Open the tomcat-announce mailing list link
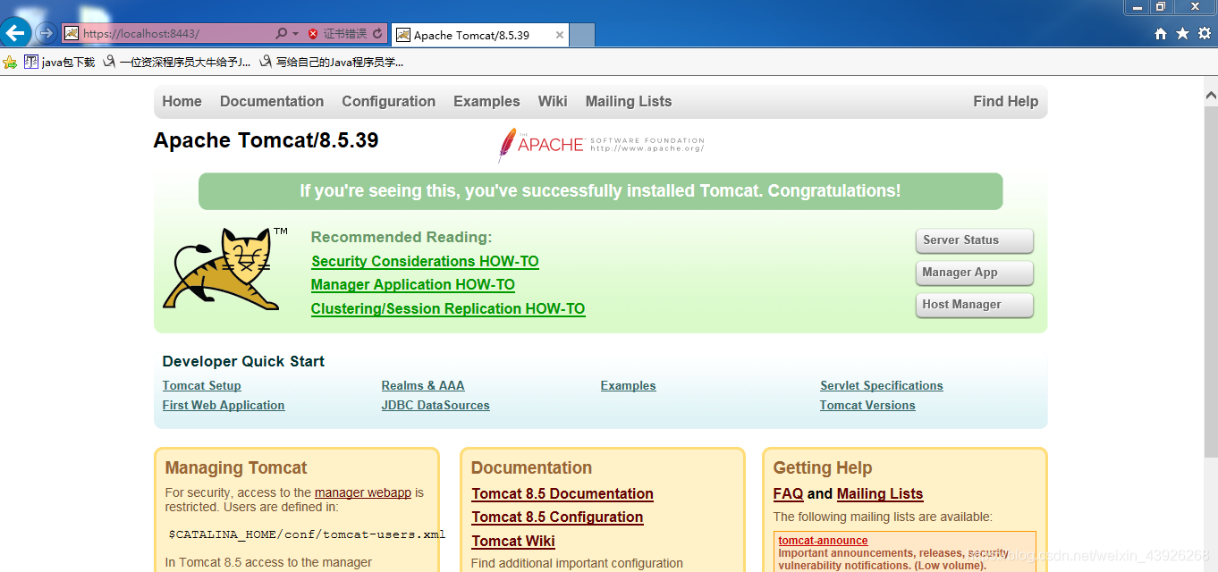The width and height of the screenshot is (1218, 572). [x=823, y=541]
